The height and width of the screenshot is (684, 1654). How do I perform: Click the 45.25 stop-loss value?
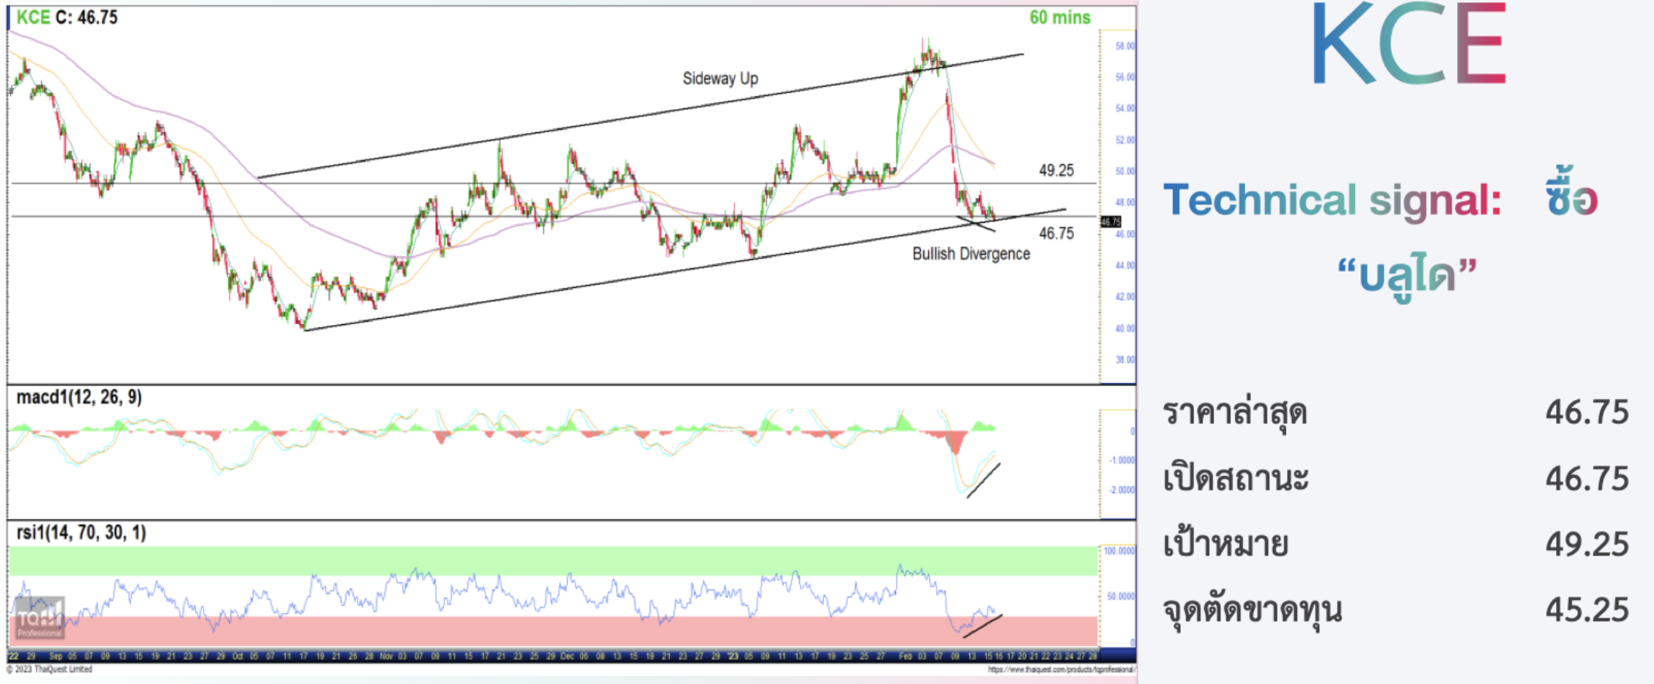1587,610
